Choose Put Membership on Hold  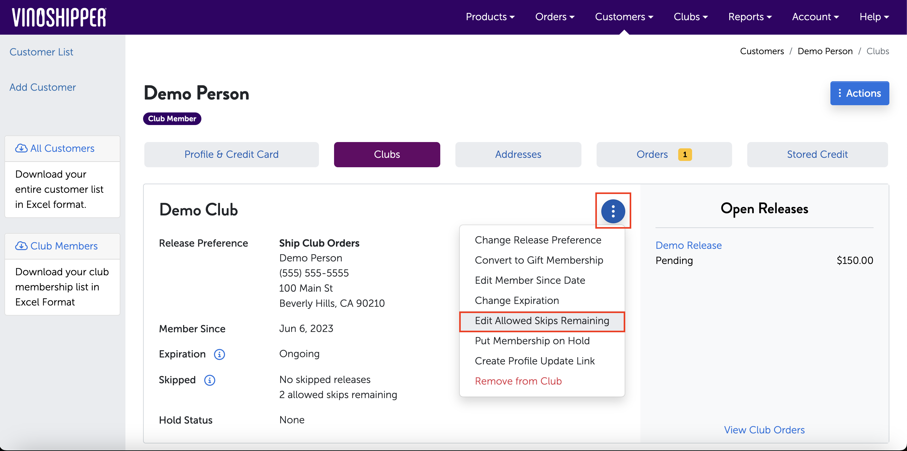(532, 341)
